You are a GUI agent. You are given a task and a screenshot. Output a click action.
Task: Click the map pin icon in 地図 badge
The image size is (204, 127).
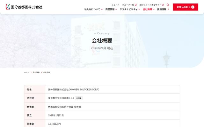[81, 98]
